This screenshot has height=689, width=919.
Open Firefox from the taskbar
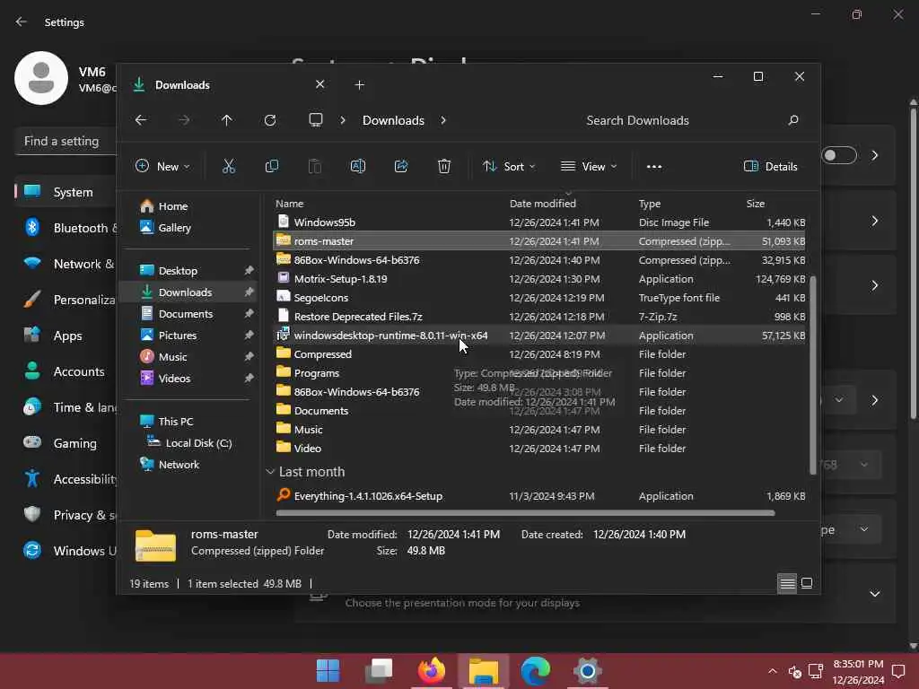point(432,670)
